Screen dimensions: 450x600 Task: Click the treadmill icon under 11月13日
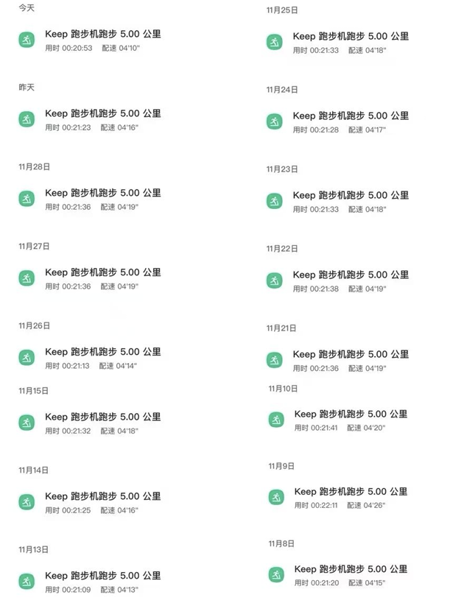[x=27, y=582]
